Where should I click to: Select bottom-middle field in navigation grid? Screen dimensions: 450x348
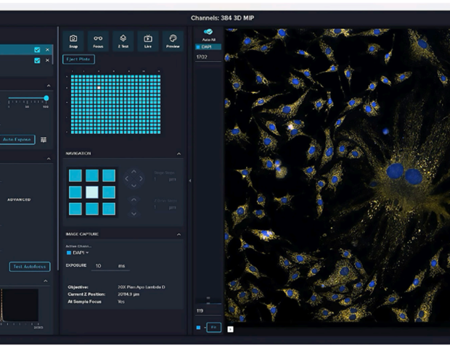pos(92,209)
